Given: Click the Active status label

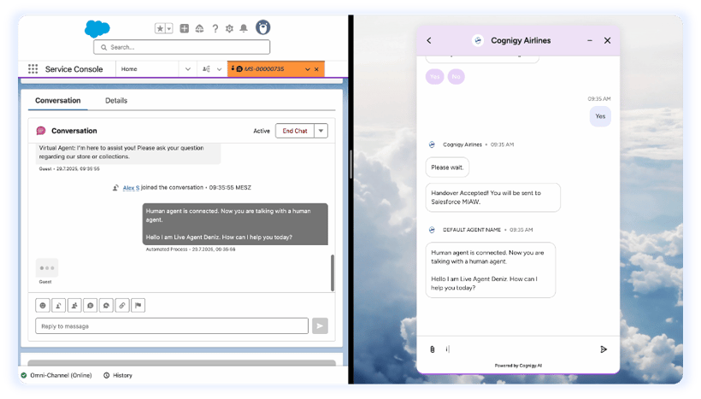Looking at the screenshot, I should click(262, 131).
